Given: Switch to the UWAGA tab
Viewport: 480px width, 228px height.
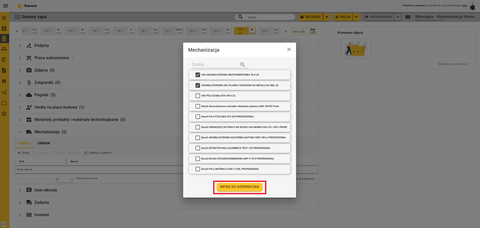Looking at the screenshot, I should (x=44, y=143).
